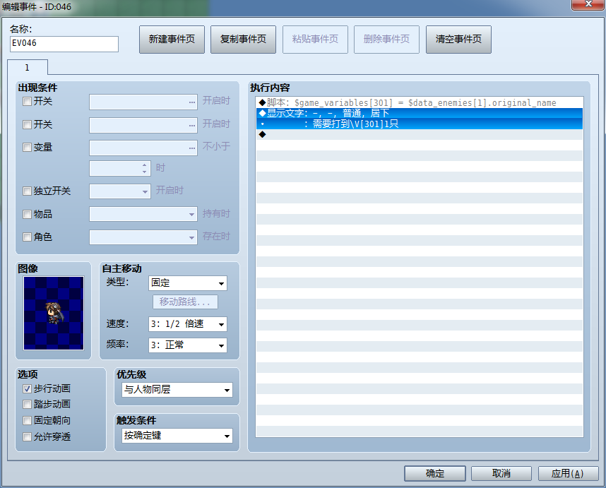Open the 频率 frequency dropdown
Screen dimensions: 606x488
coord(187,345)
